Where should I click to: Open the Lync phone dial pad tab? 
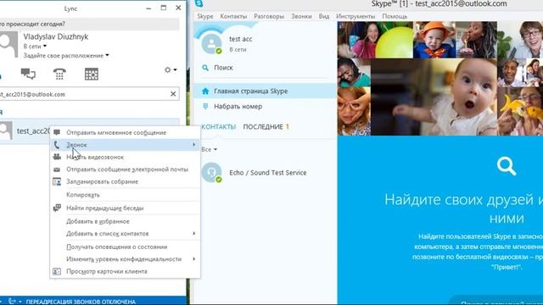click(x=59, y=74)
